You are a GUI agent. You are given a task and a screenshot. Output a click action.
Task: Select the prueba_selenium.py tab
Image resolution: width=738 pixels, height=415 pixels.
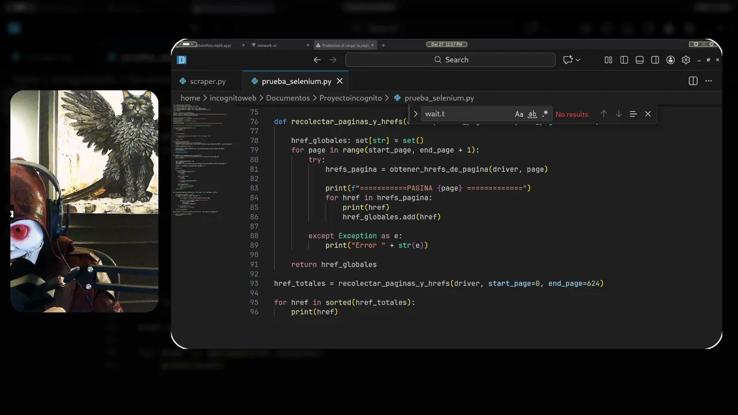(296, 81)
